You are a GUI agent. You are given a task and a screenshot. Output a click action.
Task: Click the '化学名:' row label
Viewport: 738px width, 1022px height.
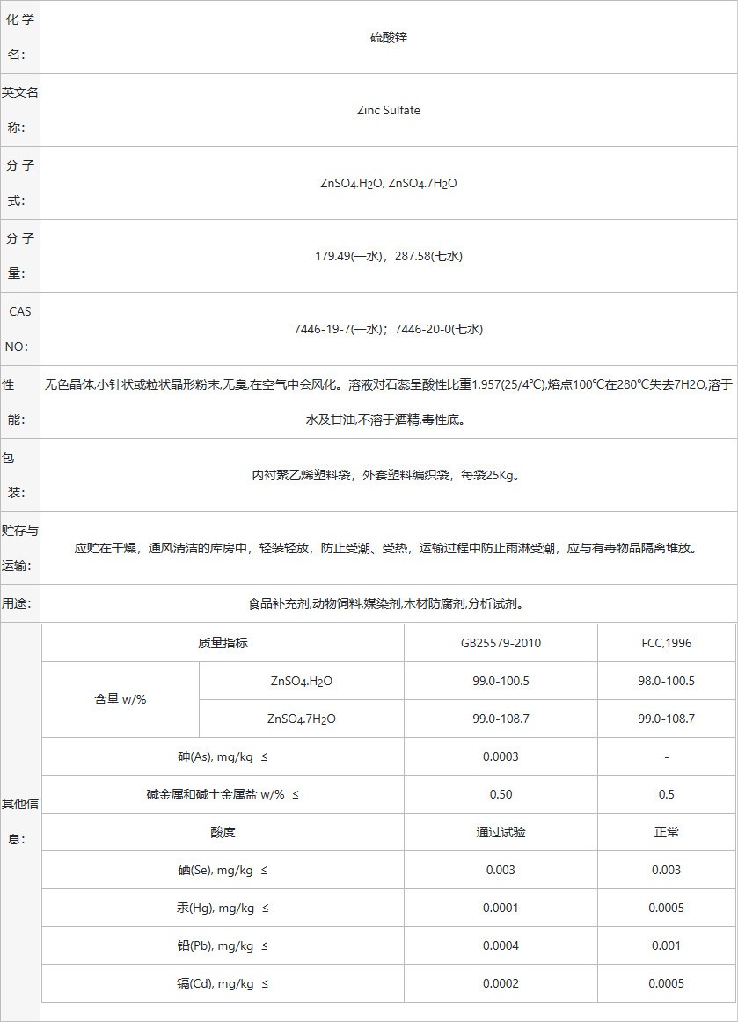coord(19,37)
